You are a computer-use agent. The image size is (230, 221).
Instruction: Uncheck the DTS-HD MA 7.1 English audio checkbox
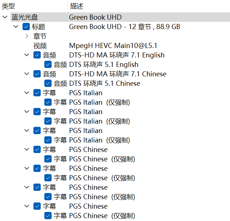point(37,55)
